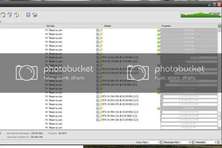Viewport: 222px width, 148px height.
Task: Click the 'Descarga completa en:' status label
Action: point(19,137)
